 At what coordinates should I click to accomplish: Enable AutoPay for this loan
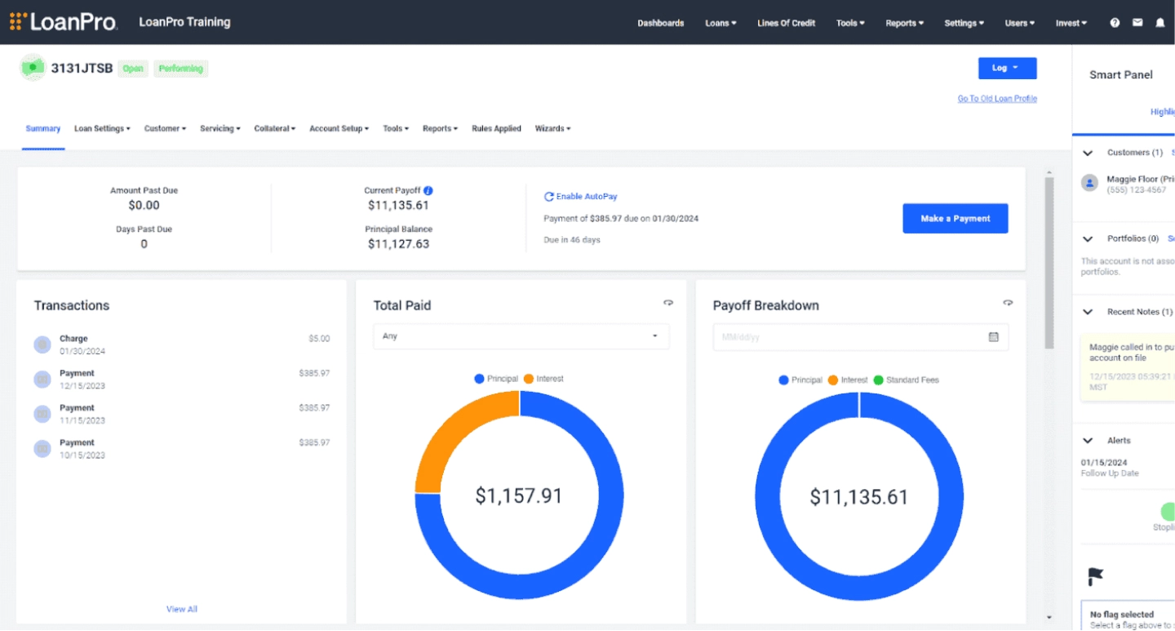coord(581,196)
